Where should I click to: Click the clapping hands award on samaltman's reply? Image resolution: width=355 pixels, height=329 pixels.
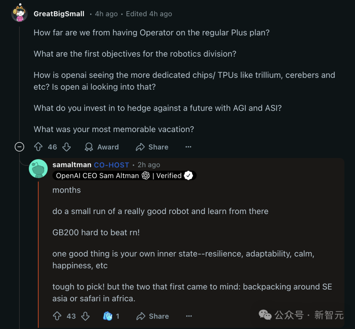point(108,316)
